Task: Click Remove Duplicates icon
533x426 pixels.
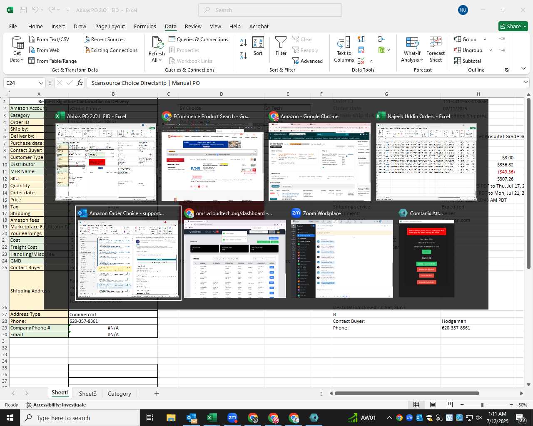Action: pos(361,50)
